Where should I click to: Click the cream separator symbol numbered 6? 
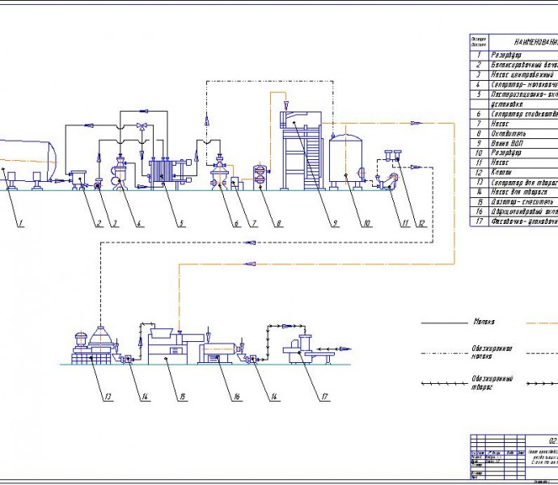click(x=220, y=172)
